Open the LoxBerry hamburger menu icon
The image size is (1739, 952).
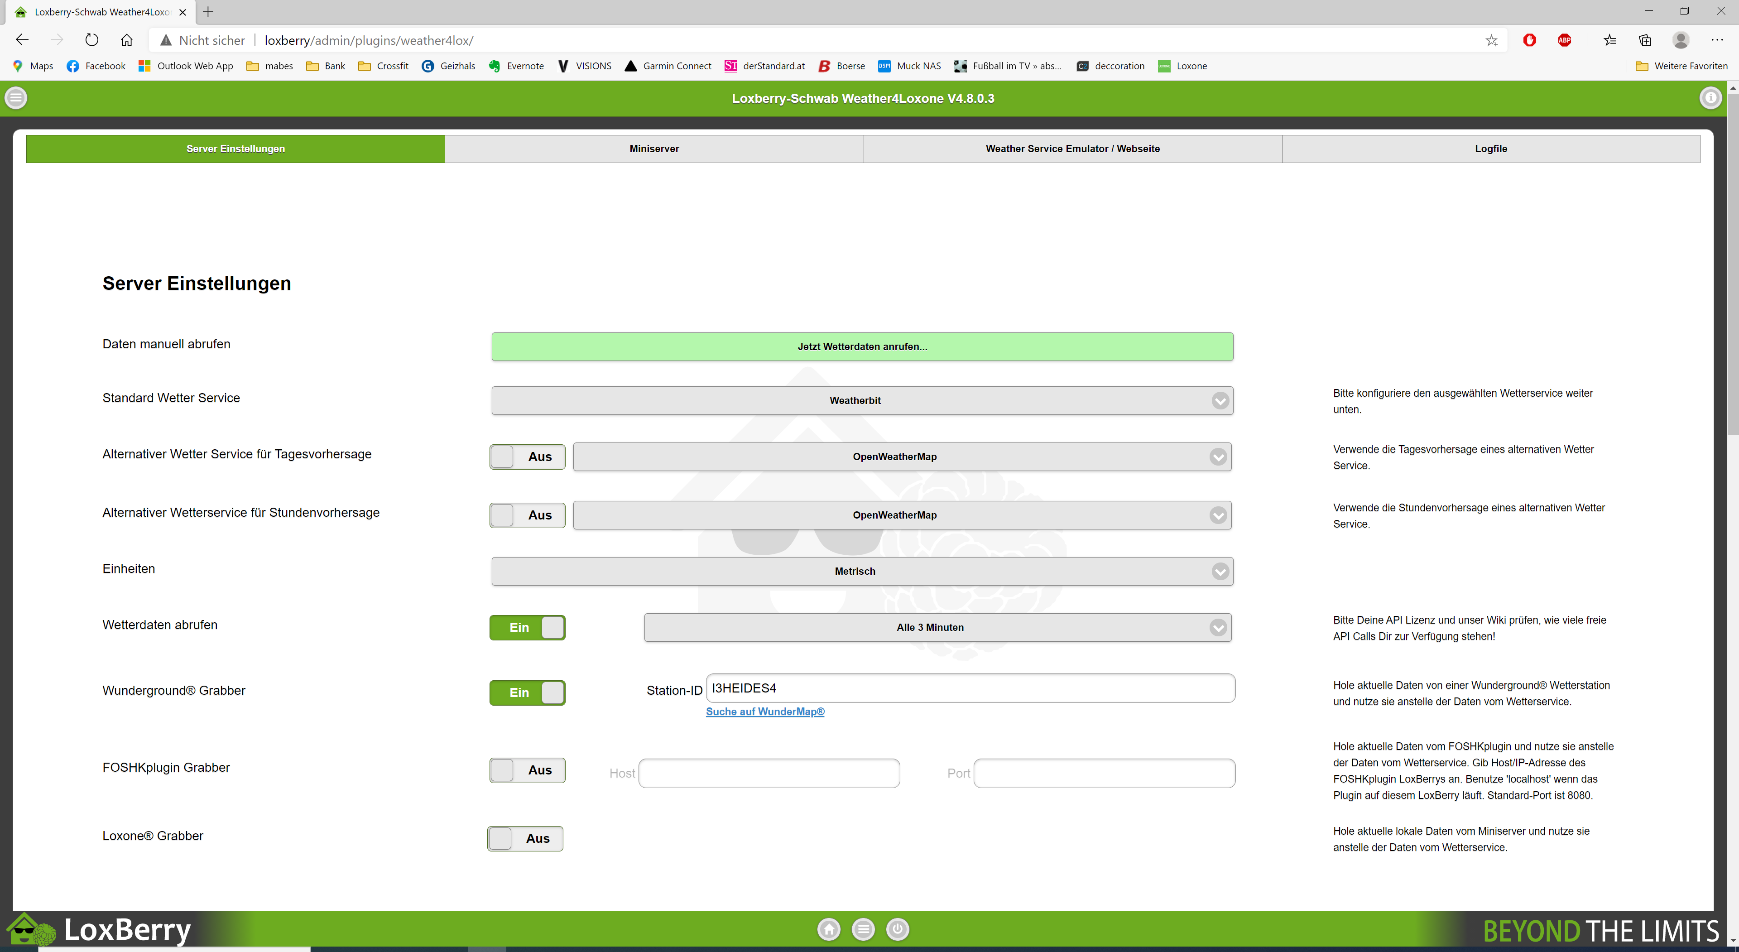(16, 98)
